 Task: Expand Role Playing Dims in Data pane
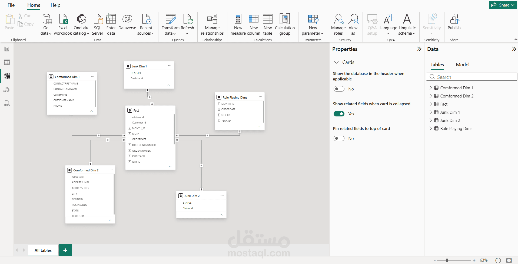click(431, 128)
